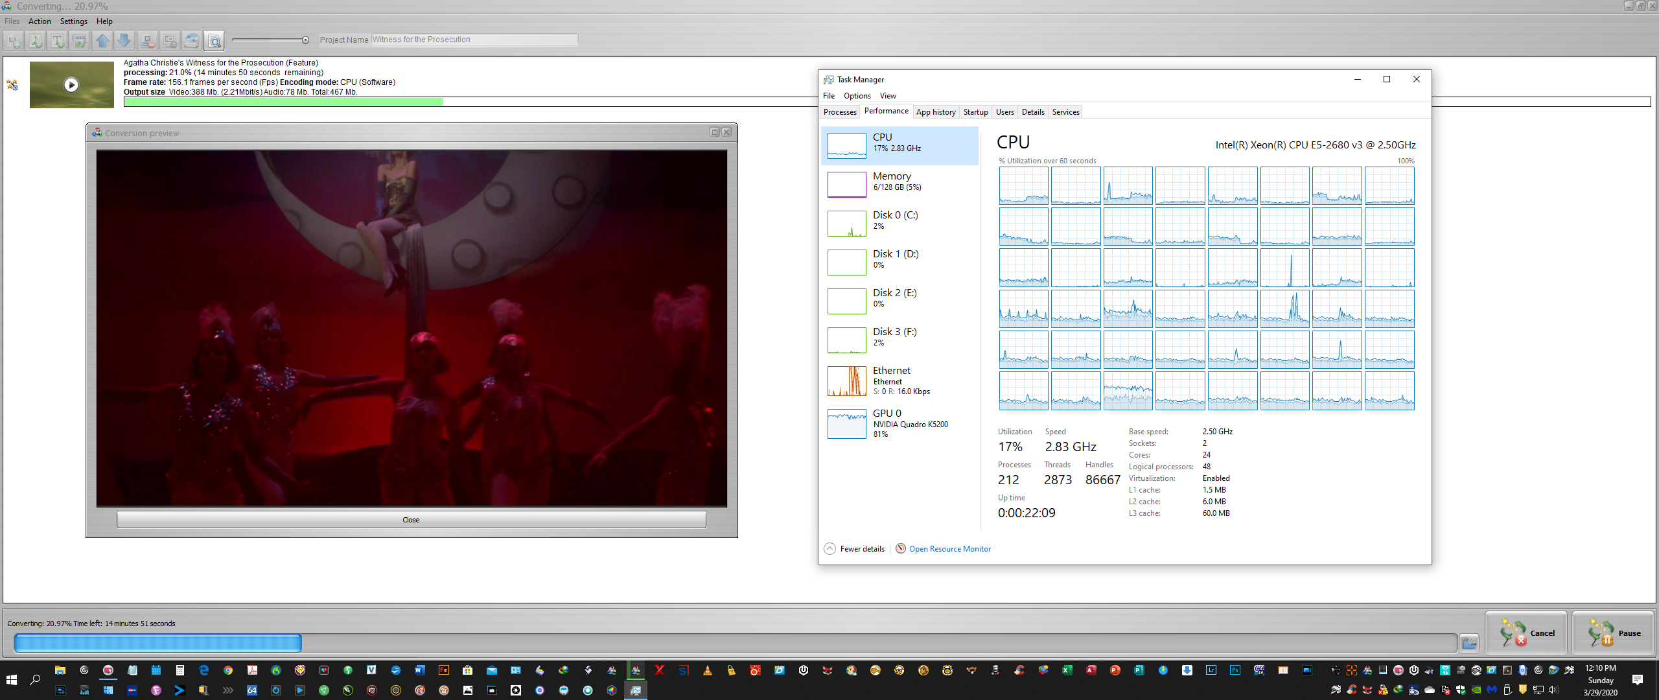This screenshot has height=700, width=1659.
Task: Switch to App history tab
Action: [936, 112]
